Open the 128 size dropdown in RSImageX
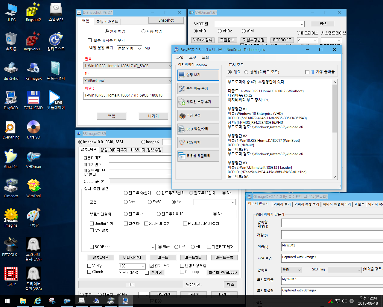Screen dimensions: 383x307 (132, 266)
